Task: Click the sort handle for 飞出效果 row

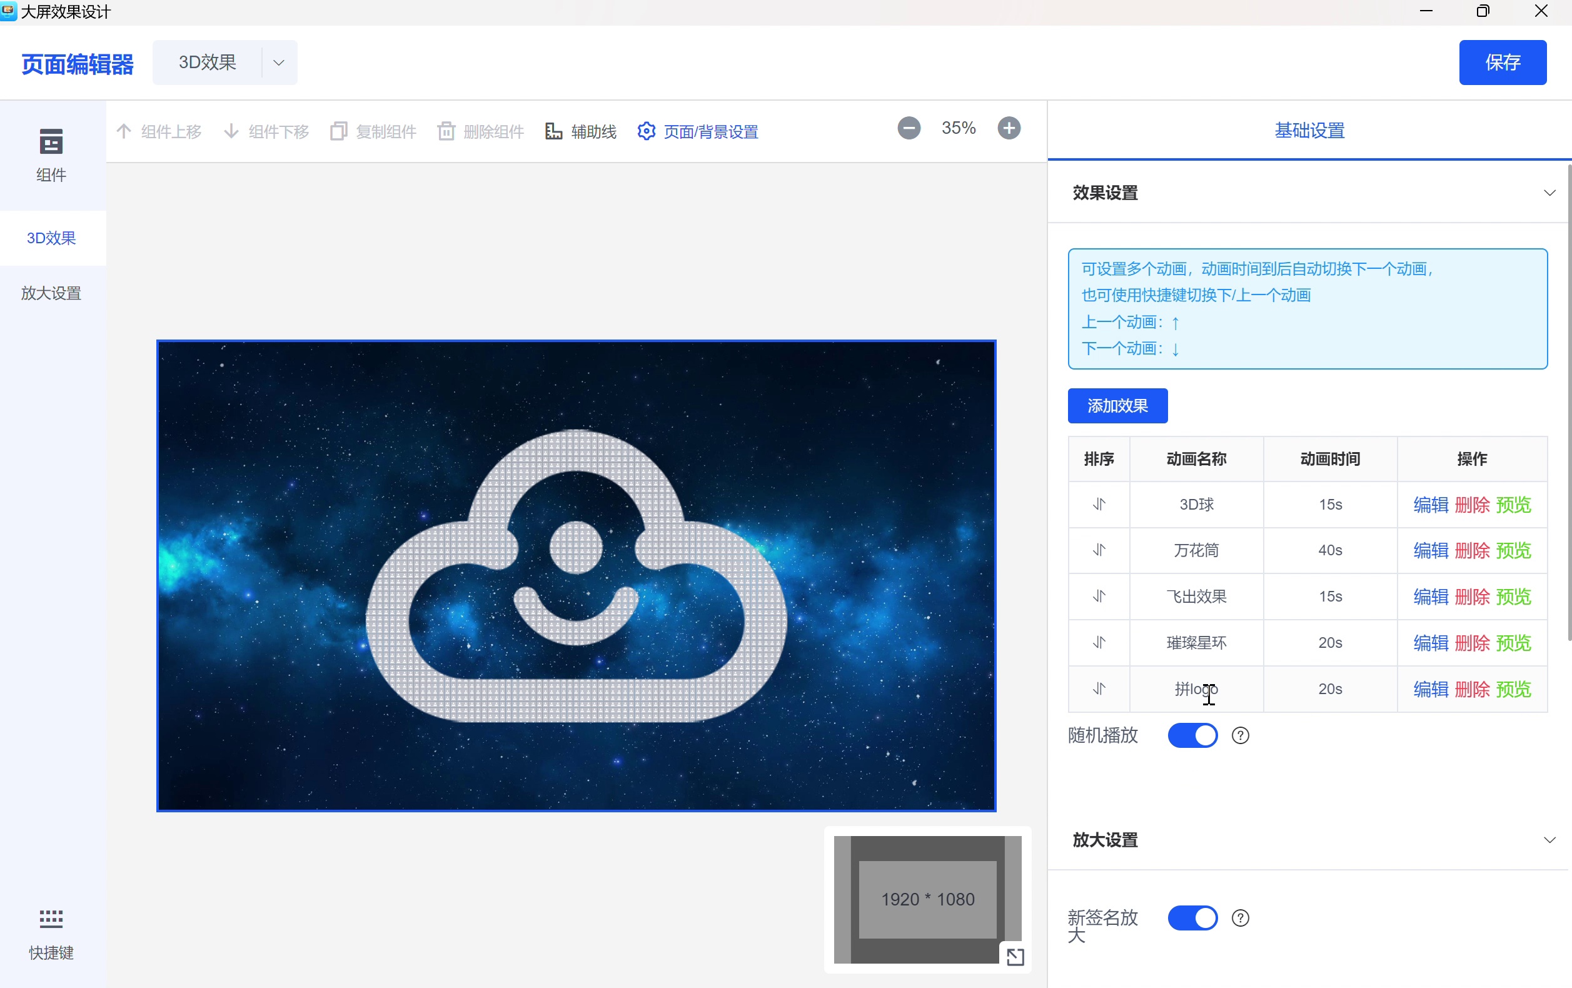Action: 1099,596
